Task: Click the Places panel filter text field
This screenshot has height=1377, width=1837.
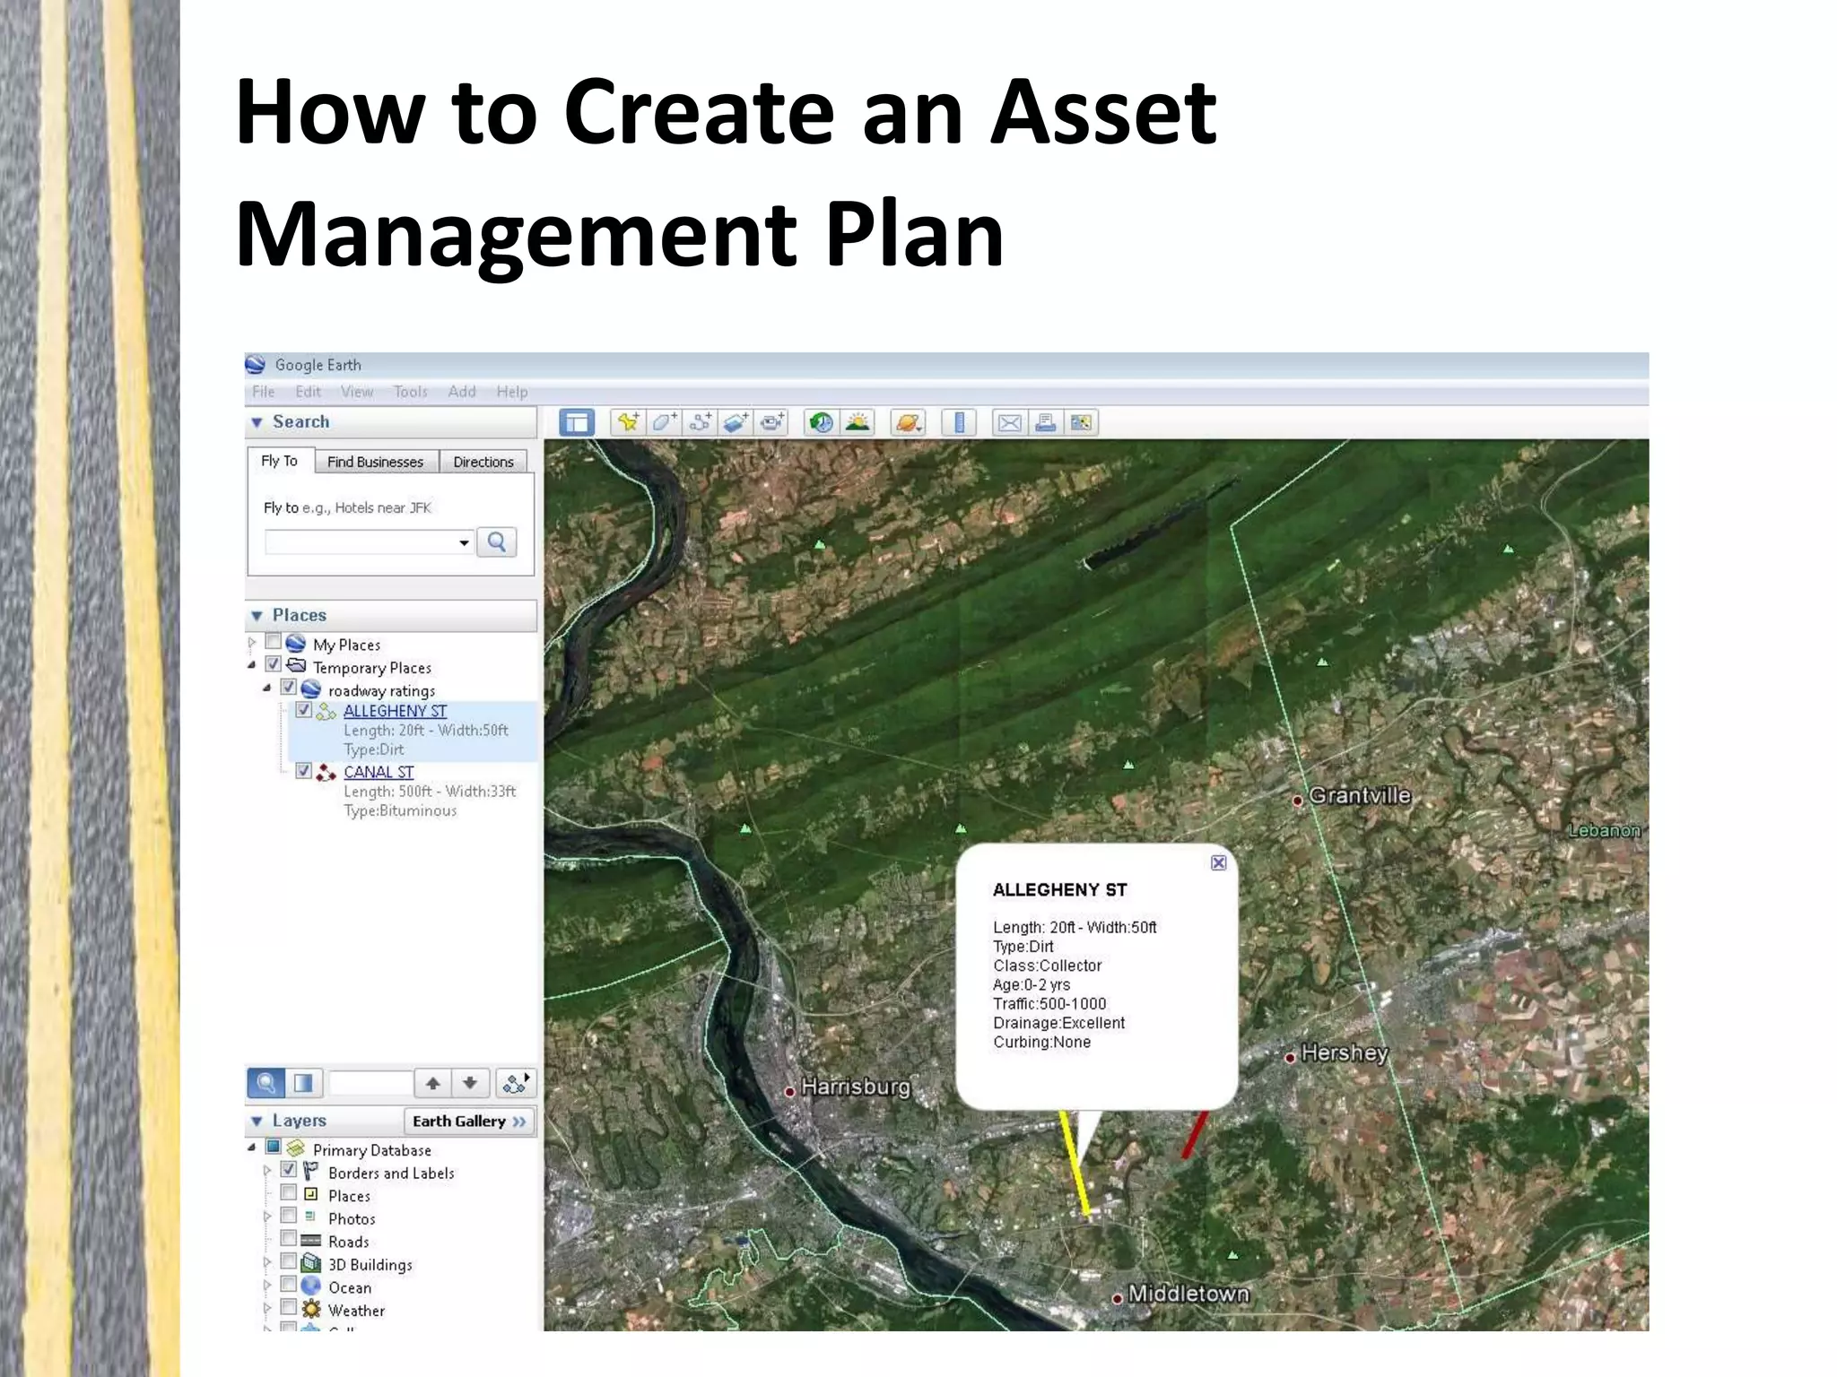Action: 370,1083
